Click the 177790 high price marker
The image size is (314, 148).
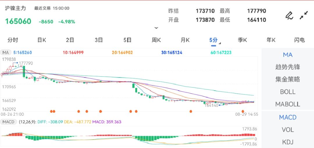click(26, 63)
